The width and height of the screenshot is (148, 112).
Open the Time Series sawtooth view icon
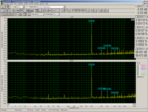coord(25,11)
